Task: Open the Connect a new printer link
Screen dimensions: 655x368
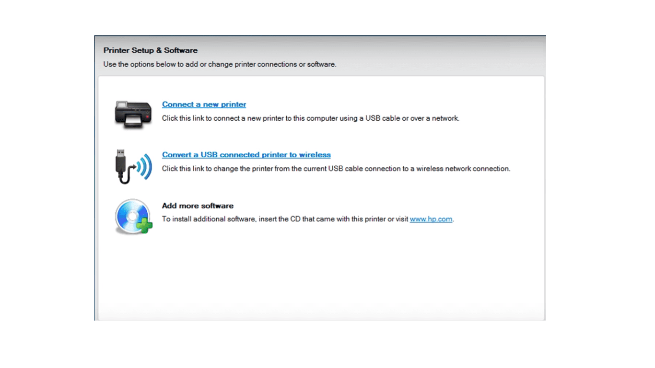Action: [x=204, y=104]
